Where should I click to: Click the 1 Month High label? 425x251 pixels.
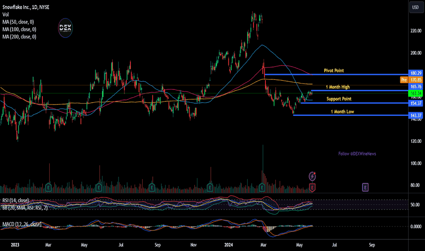click(338, 87)
